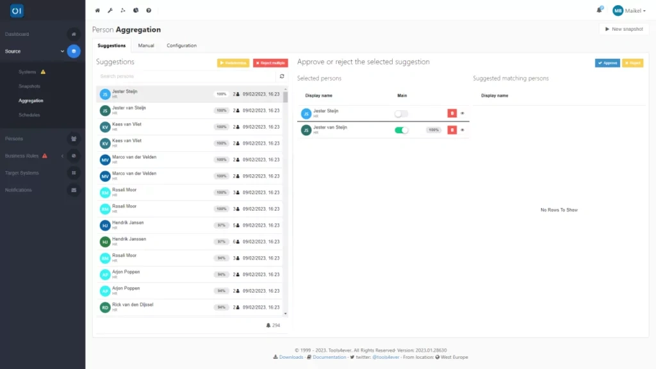Screen dimensions: 656x369
Task: Show details with the eye icon for Jester Steijn
Action: [x=463, y=113]
